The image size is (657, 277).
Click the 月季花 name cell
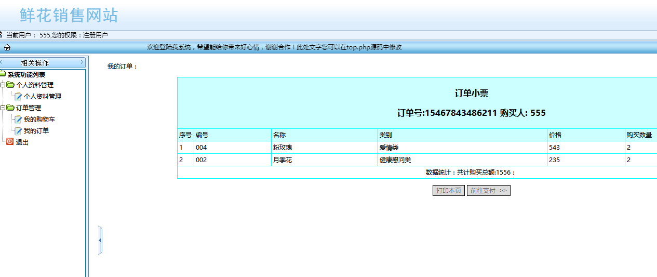click(325, 160)
